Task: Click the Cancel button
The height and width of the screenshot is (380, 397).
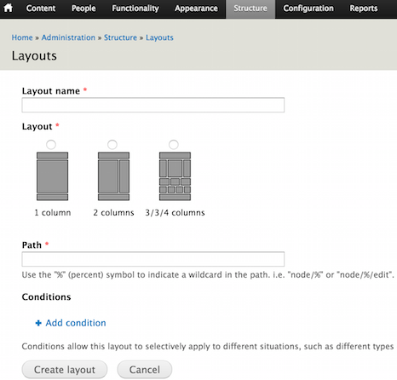Action: click(x=145, y=370)
